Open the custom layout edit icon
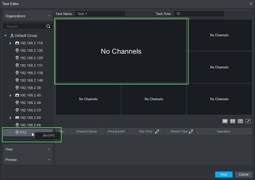 [x=248, y=121]
